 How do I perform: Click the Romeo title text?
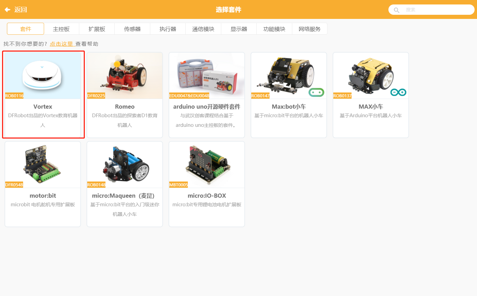click(x=125, y=107)
